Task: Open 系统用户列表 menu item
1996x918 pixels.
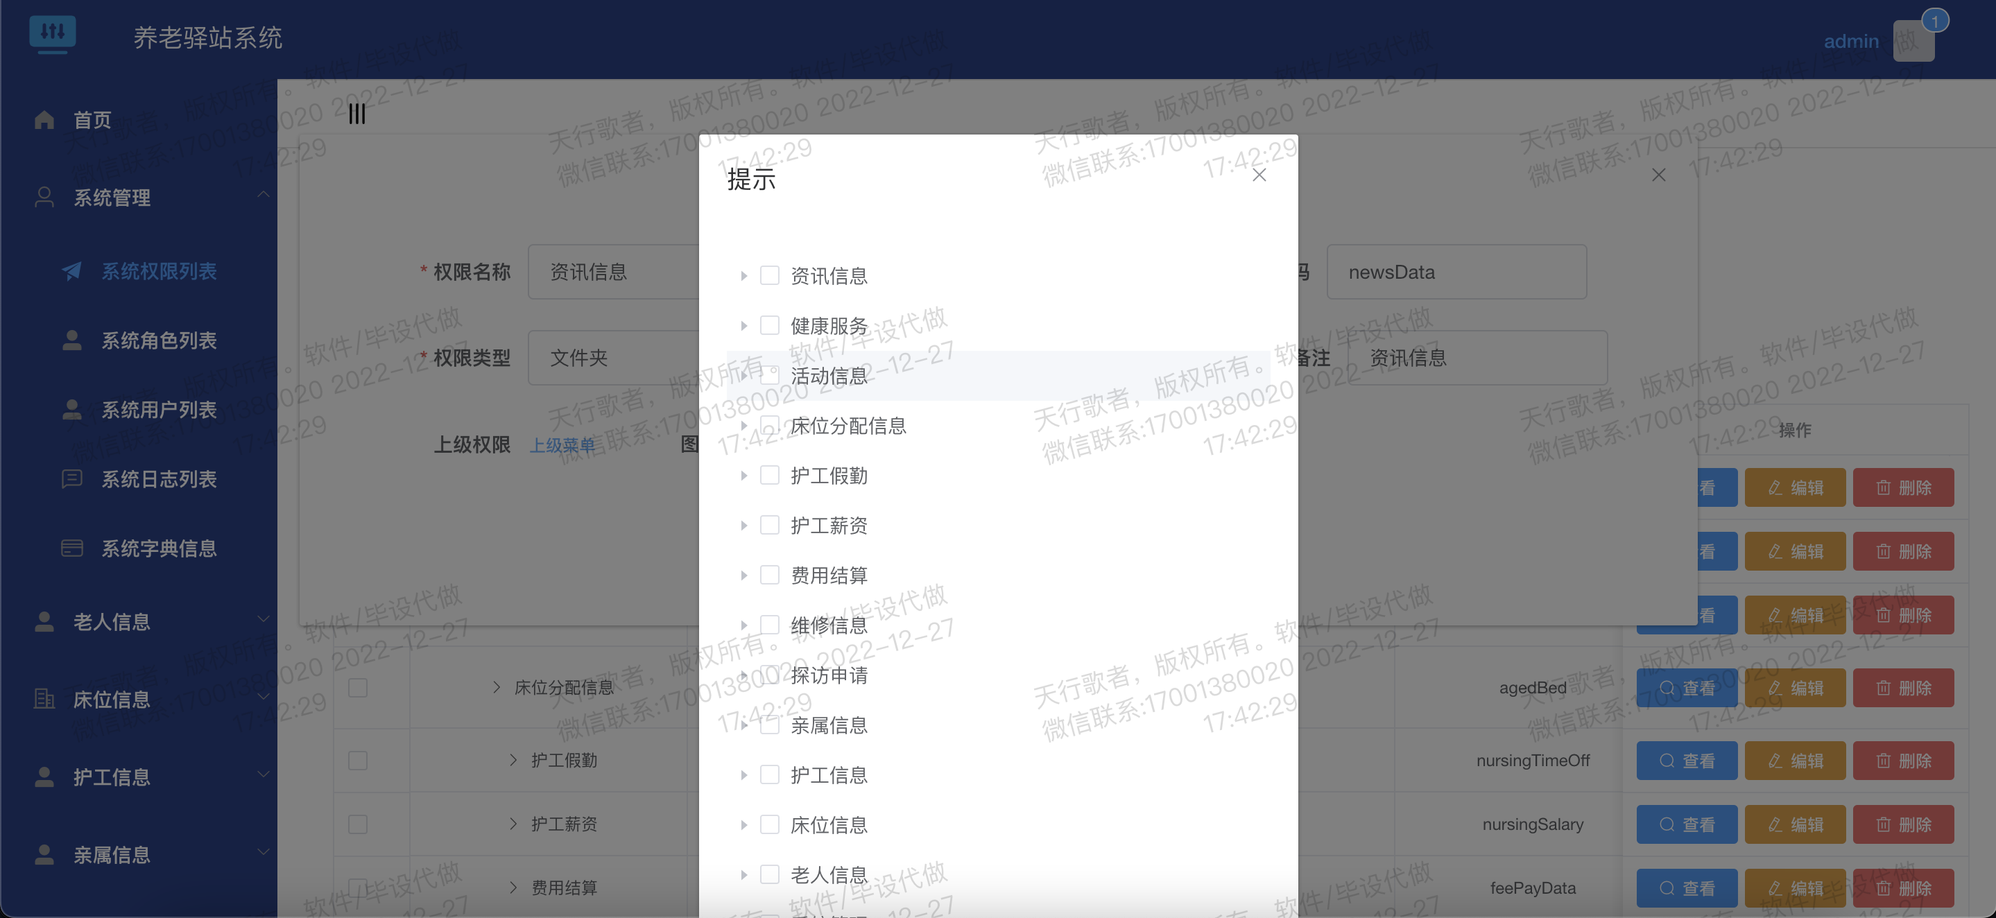Action: click(x=159, y=410)
